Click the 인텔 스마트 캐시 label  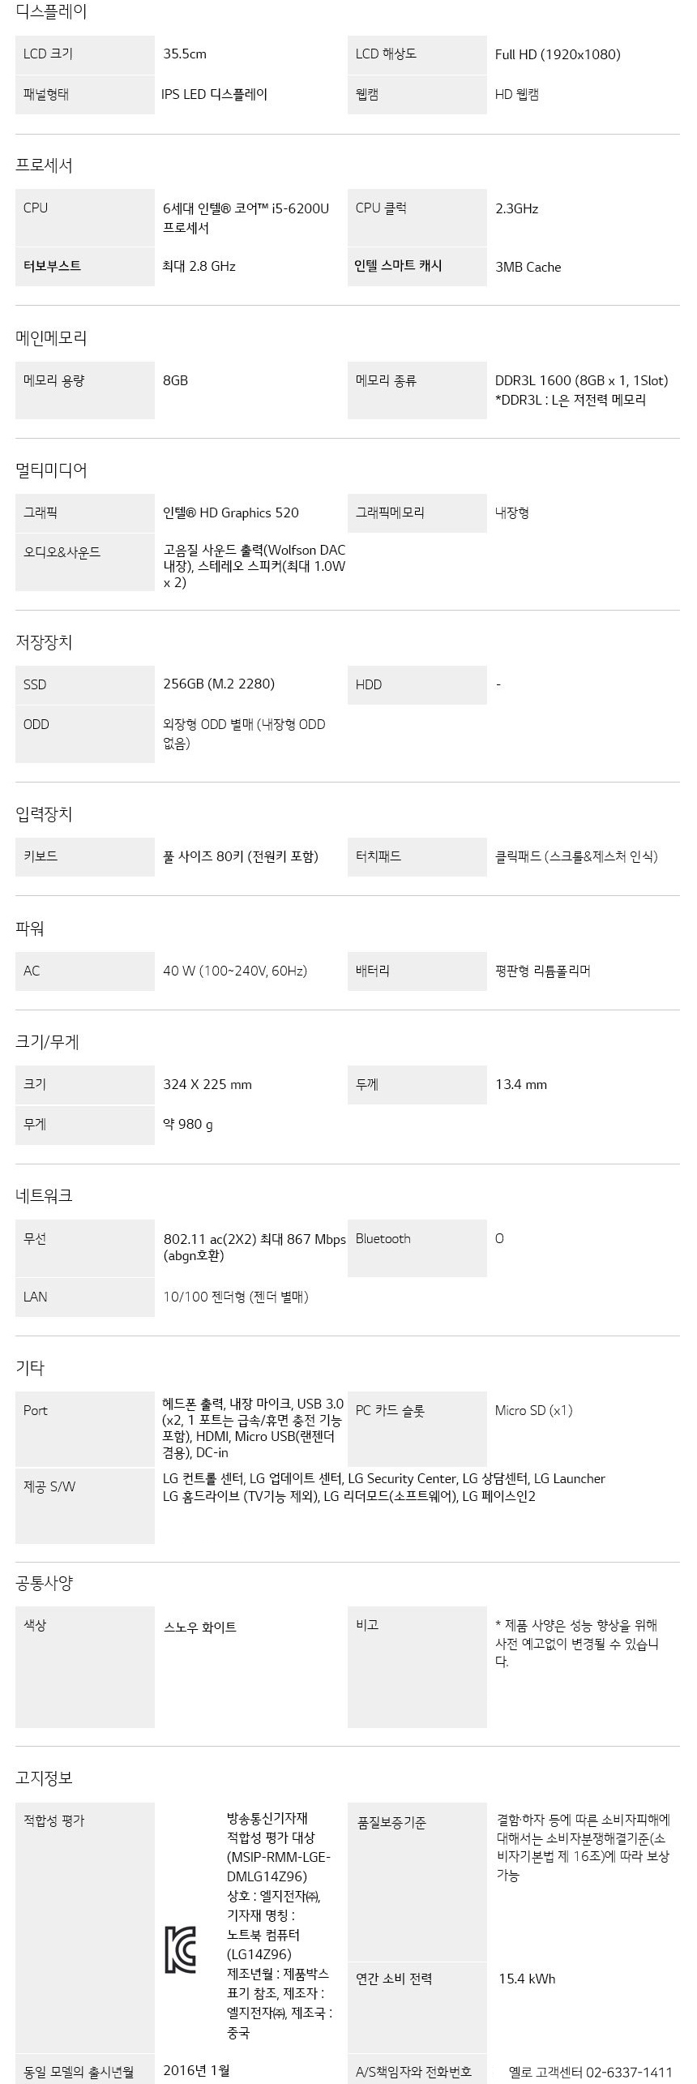pos(398,265)
